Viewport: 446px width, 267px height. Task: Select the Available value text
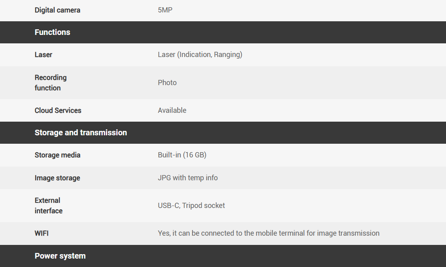172,110
